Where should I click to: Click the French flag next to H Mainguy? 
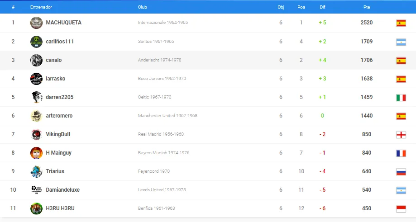click(401, 153)
